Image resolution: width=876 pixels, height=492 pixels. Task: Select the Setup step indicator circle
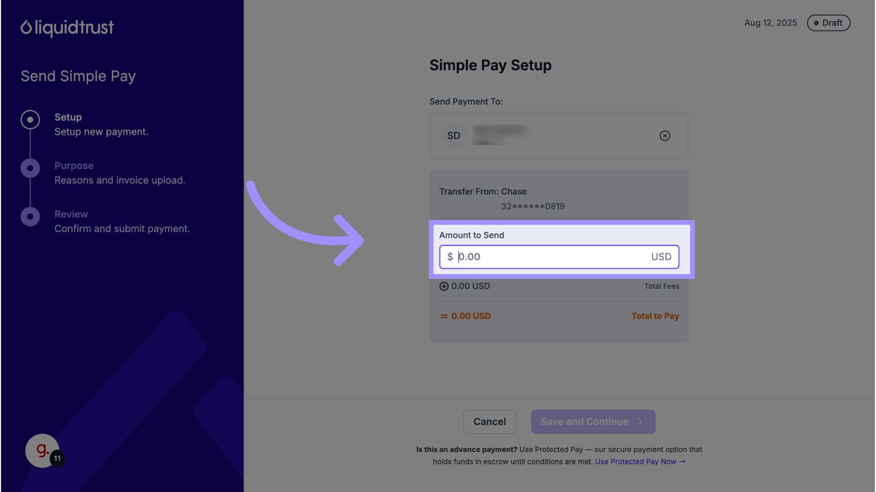coord(30,120)
